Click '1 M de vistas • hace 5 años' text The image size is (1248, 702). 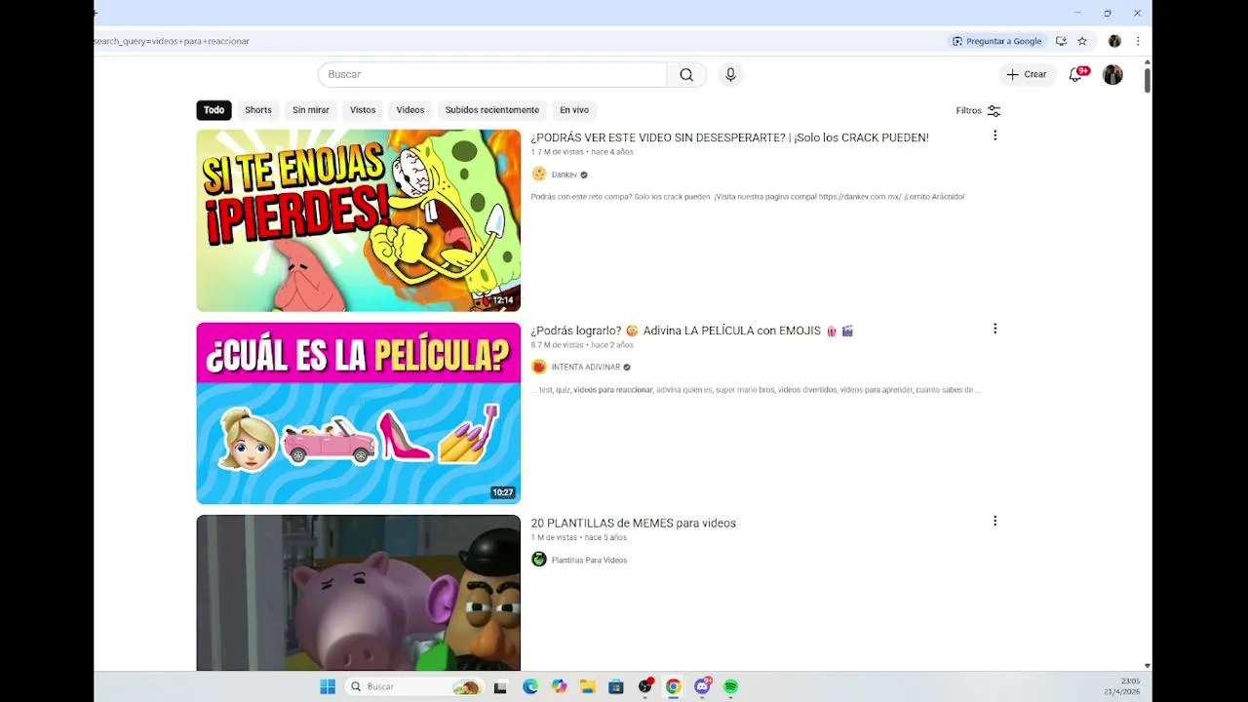(578, 537)
